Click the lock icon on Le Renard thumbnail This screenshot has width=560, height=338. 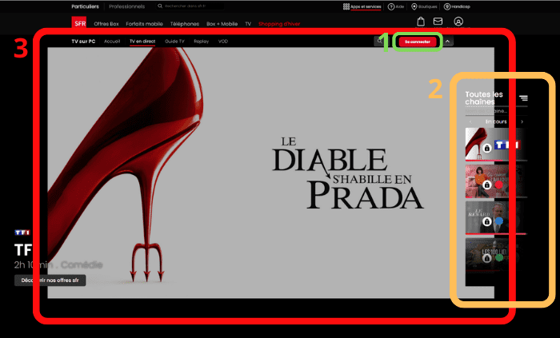point(486,221)
